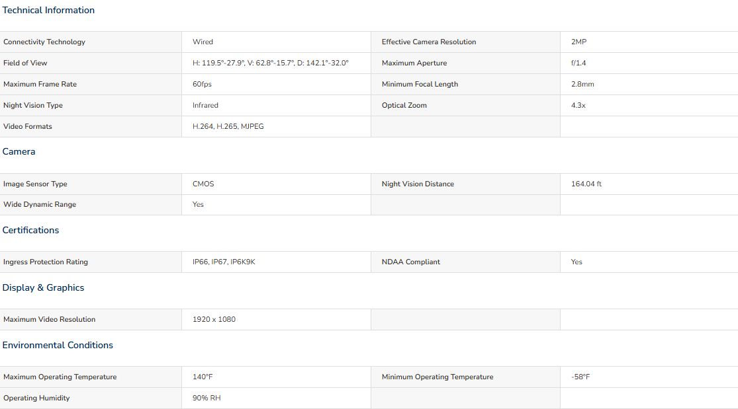Select the f/1.4 maximum aperture value

(x=578, y=63)
